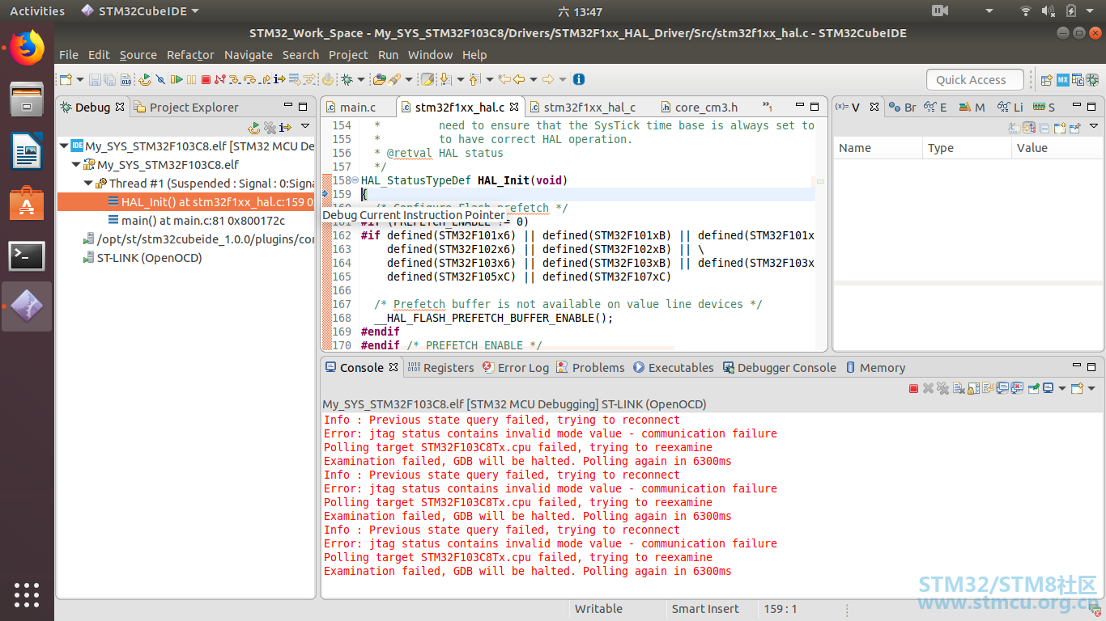Toggle Scroll Lock in the Console toolbar
This screenshot has width=1106, height=621.
point(973,388)
